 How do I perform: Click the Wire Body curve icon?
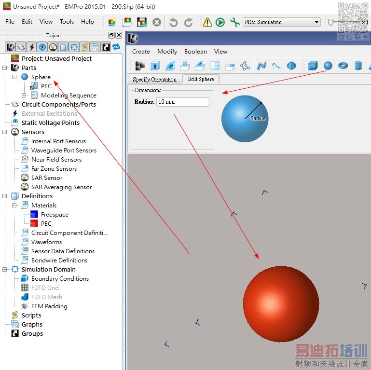click(x=261, y=66)
